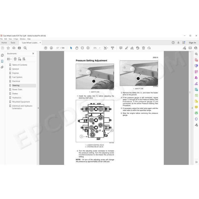The width and height of the screenshot is (199, 199).
Task: Send file by email icon
Action: point(190,48)
